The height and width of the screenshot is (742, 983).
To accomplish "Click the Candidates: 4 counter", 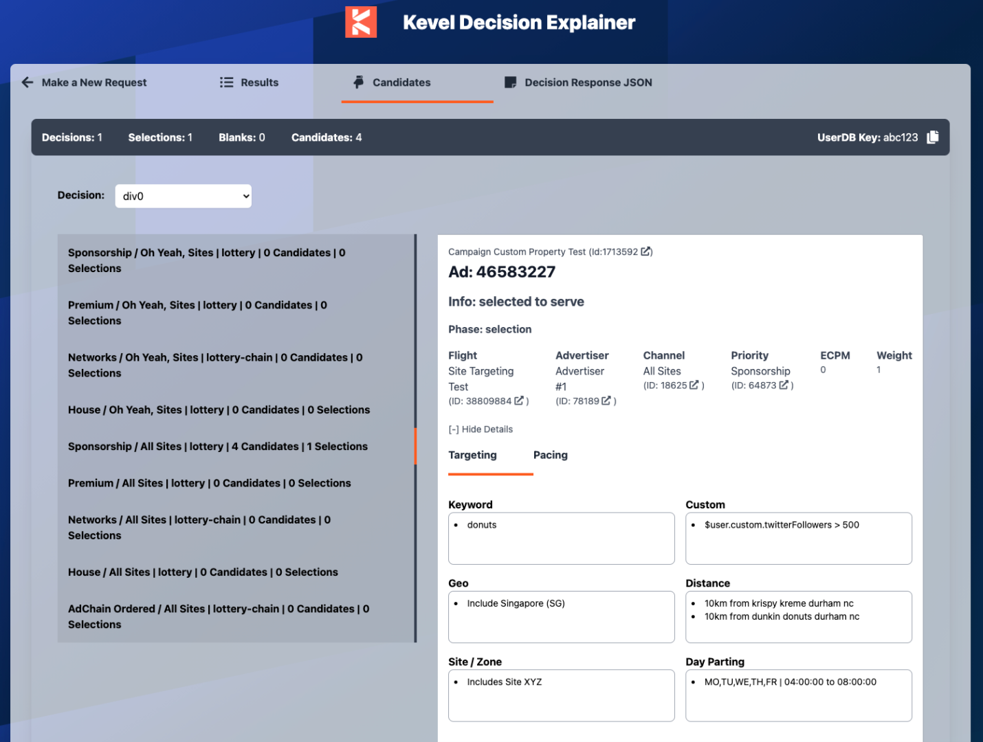I will (x=327, y=137).
